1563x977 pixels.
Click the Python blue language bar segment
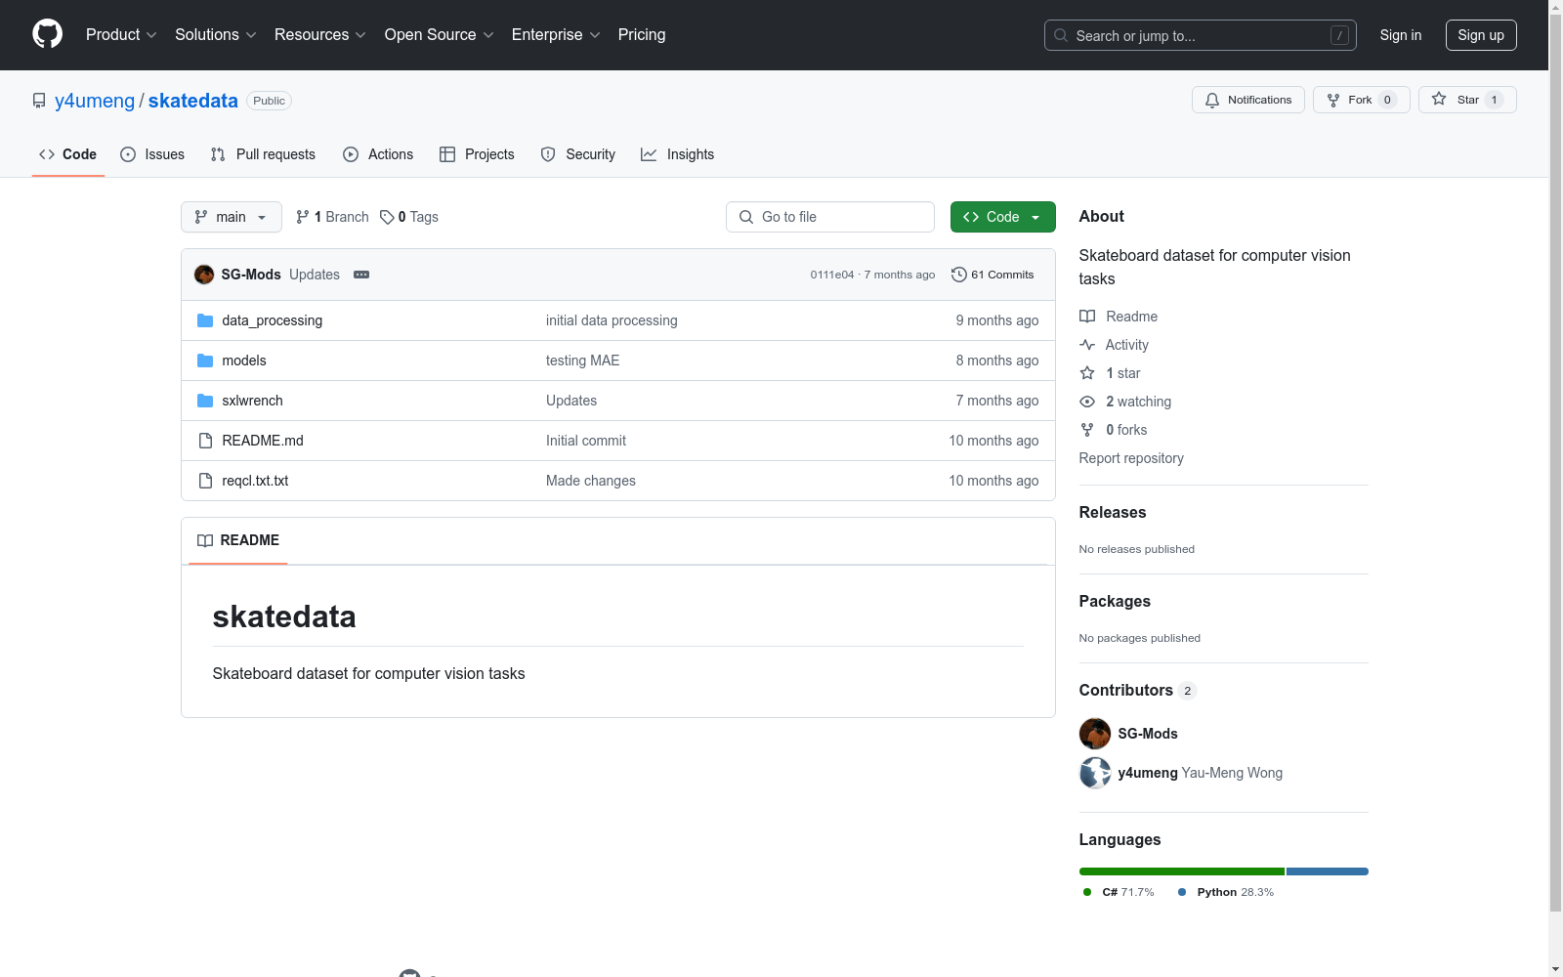click(1328, 871)
